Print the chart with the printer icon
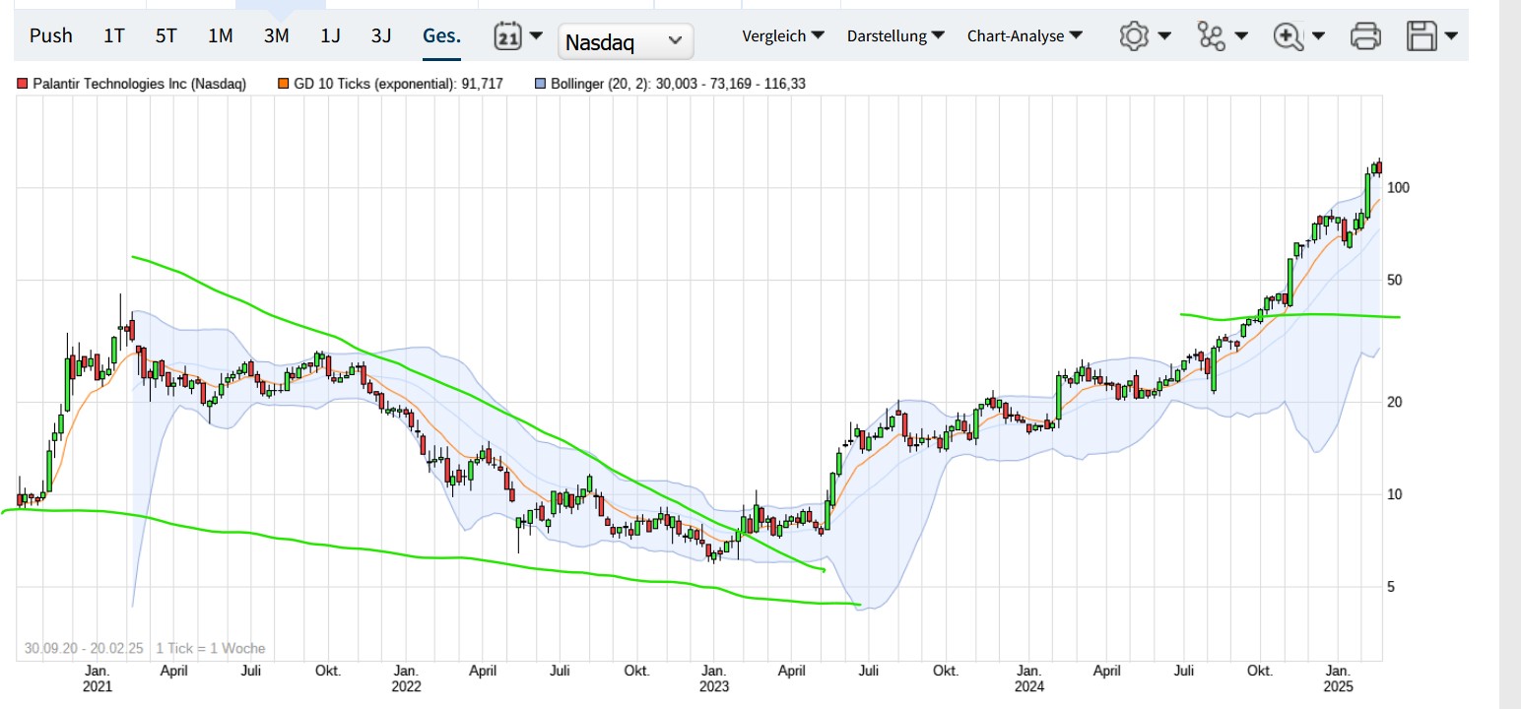Image resolution: width=1521 pixels, height=709 pixels. [1365, 36]
